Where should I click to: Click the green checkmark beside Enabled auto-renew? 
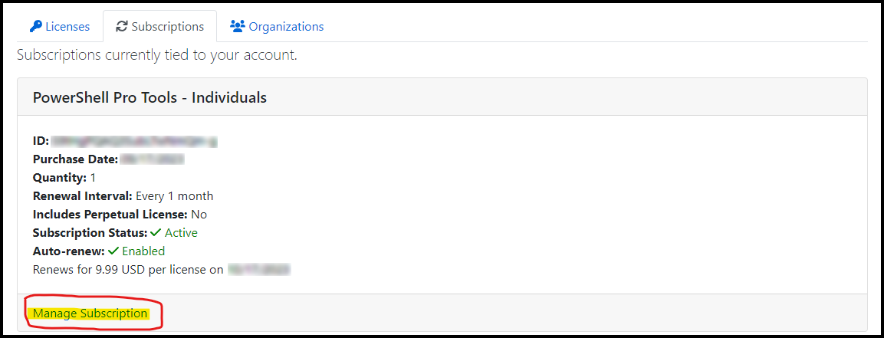(x=113, y=251)
